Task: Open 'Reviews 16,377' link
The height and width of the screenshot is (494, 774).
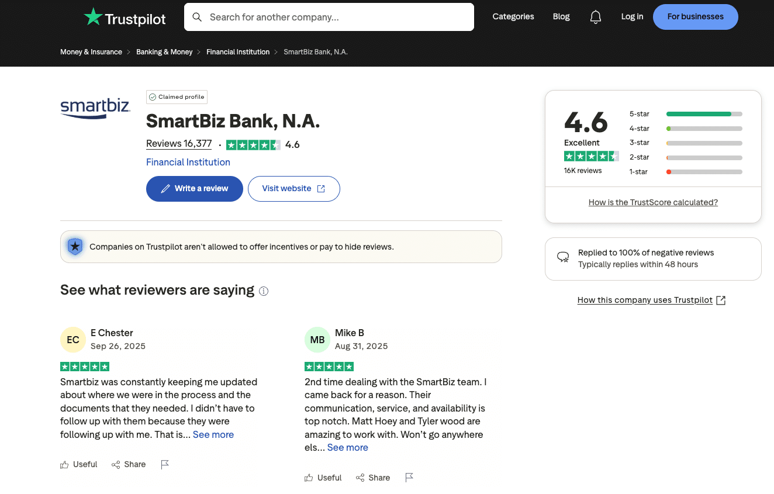Action: tap(179, 143)
